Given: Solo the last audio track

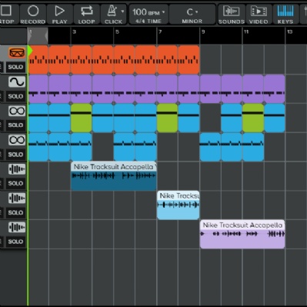Looking at the screenshot, I should [15, 242].
